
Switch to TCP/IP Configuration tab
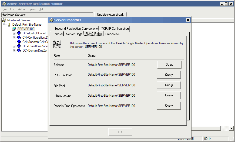coord(115,29)
